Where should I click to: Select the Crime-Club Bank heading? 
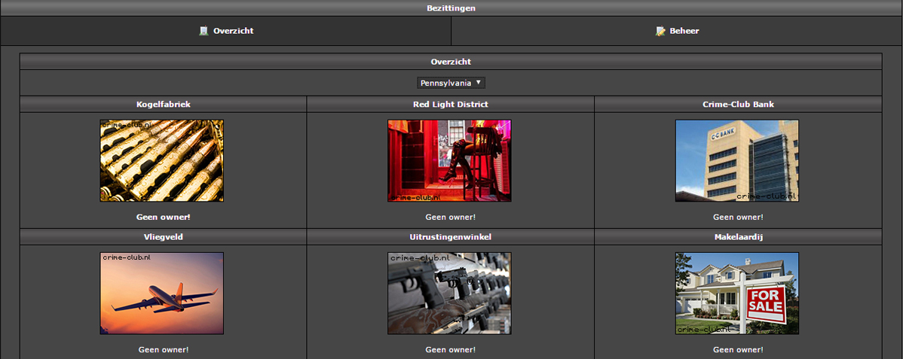pyautogui.click(x=738, y=104)
